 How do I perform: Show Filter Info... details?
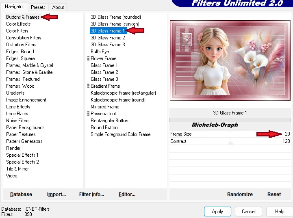91,194
